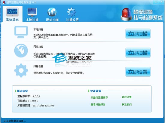This screenshot has width=165, height=123.
Task: Click the 立即设置 button
Action: point(138,72)
